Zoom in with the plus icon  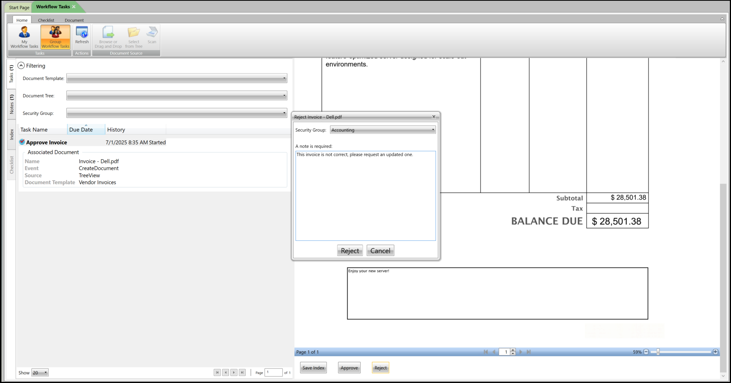coord(715,352)
